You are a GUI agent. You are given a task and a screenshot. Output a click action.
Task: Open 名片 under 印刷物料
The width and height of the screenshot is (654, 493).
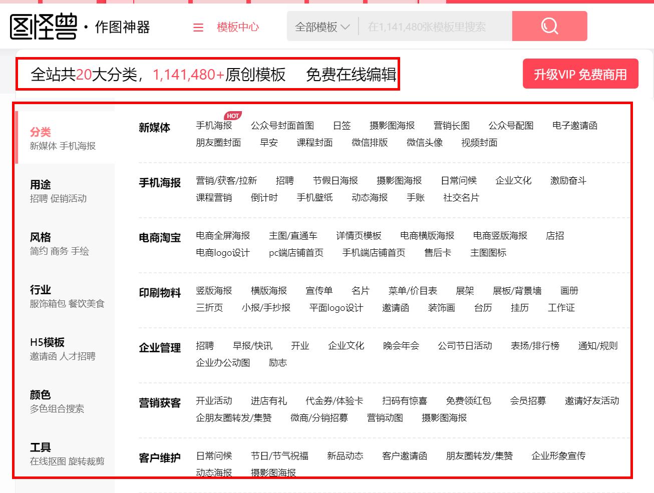[360, 291]
